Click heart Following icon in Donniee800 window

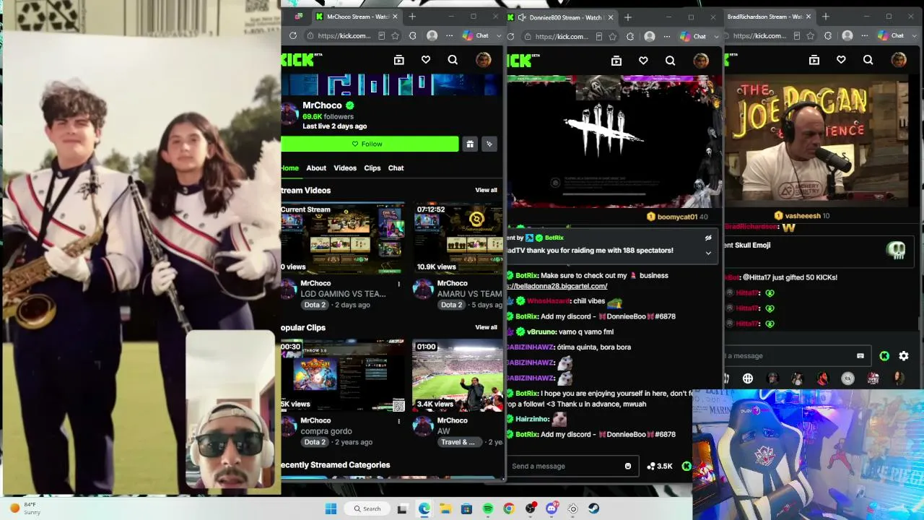(x=643, y=61)
